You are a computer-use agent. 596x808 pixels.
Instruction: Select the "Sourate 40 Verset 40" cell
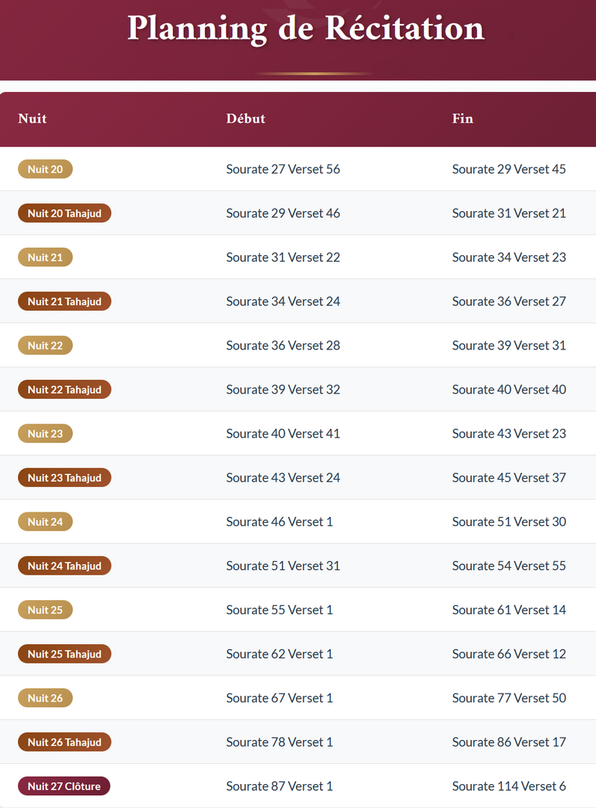click(x=509, y=390)
